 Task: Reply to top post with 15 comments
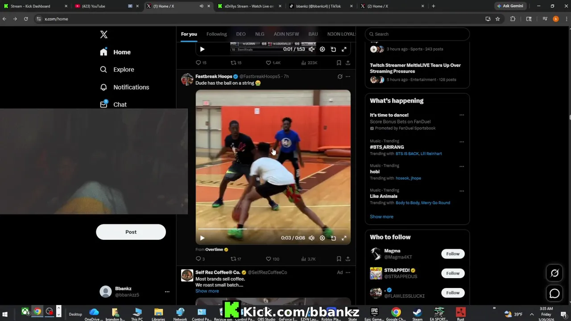(x=201, y=63)
